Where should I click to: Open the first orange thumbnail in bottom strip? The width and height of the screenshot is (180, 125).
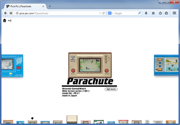pos(8,122)
